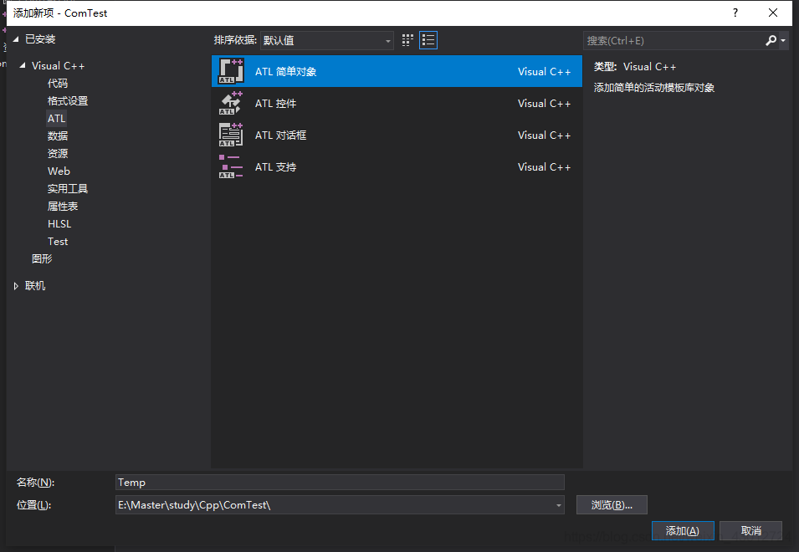
Task: Open the 排序依据 默认值 dropdown
Action: (326, 40)
